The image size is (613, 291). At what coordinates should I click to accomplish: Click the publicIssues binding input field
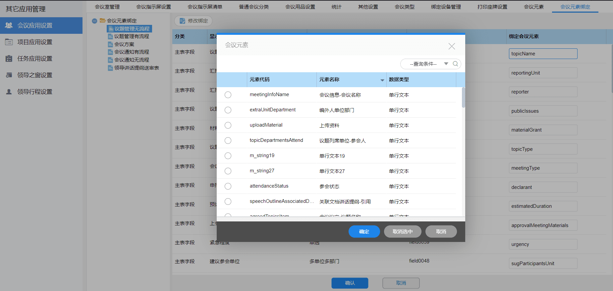[543, 111]
